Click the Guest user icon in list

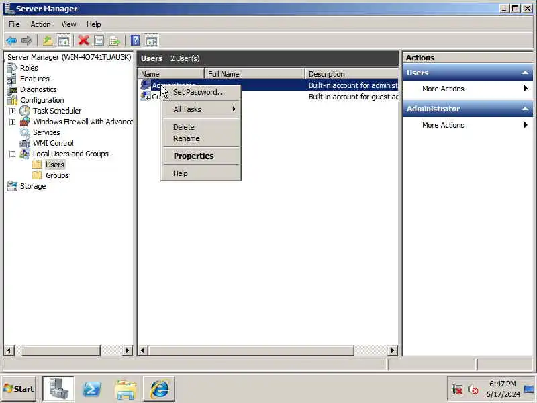145,97
